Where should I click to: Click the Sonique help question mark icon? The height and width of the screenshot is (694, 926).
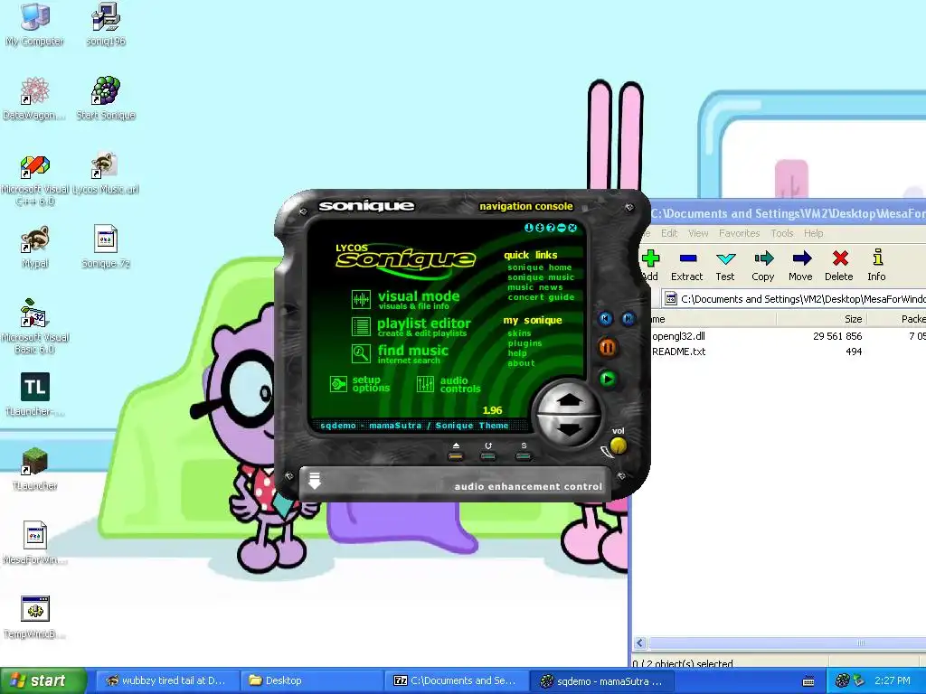click(551, 228)
